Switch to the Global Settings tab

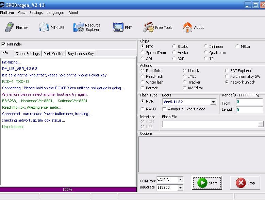coord(28,54)
